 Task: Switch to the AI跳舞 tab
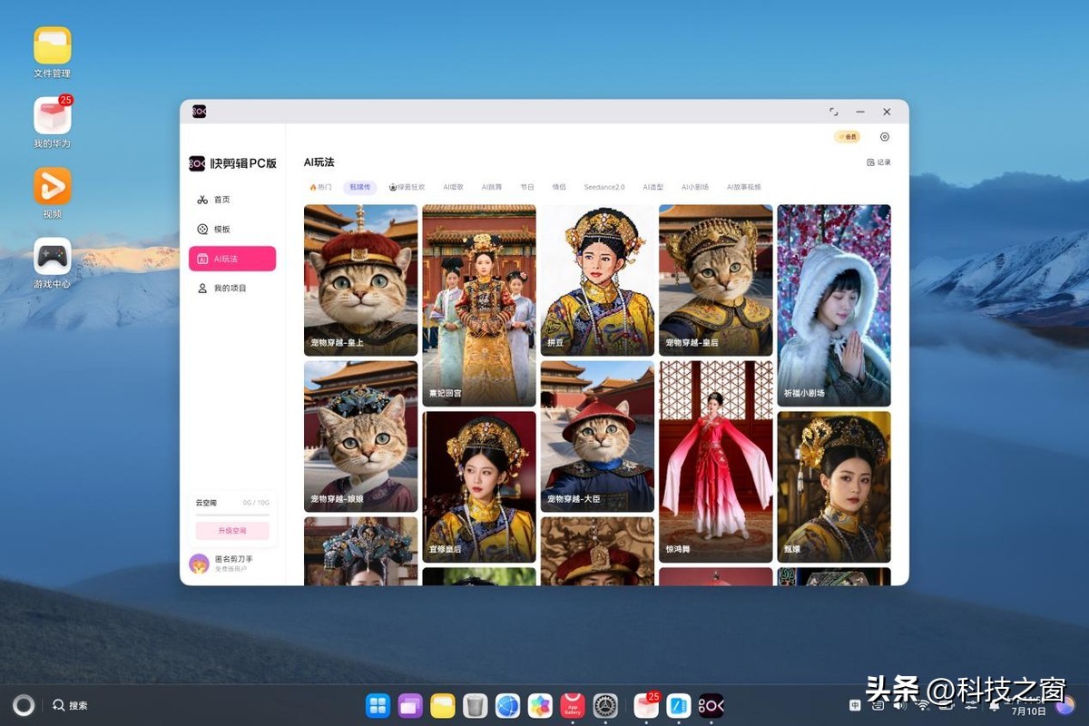coord(492,187)
